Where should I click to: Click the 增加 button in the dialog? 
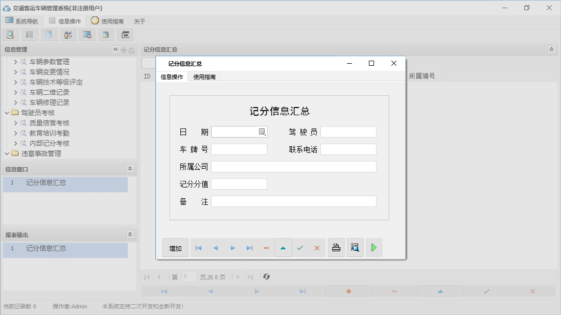(175, 247)
